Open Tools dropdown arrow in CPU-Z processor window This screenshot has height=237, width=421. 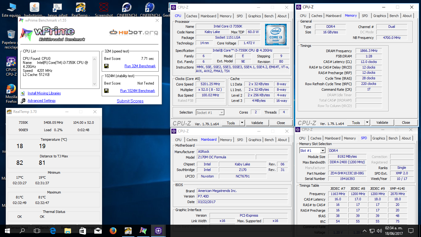tap(242, 123)
